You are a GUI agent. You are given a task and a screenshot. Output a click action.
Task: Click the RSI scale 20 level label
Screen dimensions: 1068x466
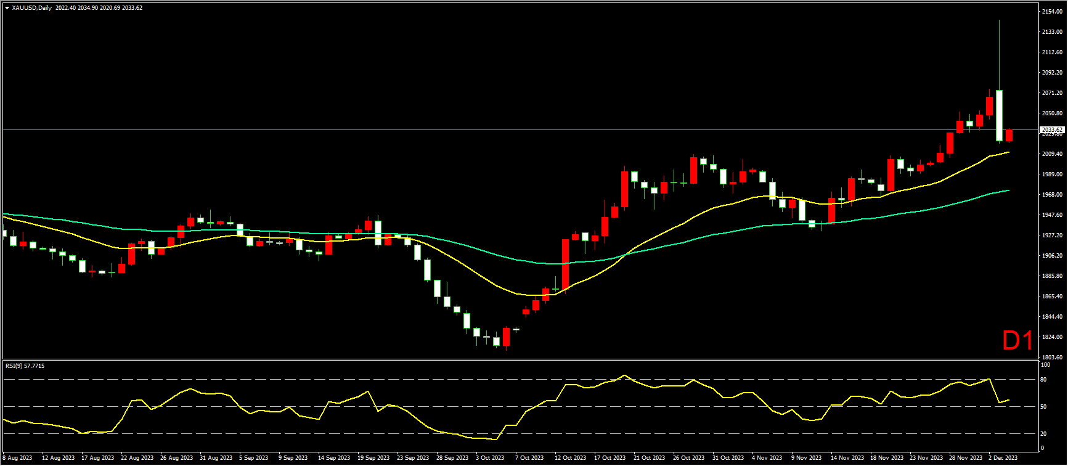(x=1043, y=434)
